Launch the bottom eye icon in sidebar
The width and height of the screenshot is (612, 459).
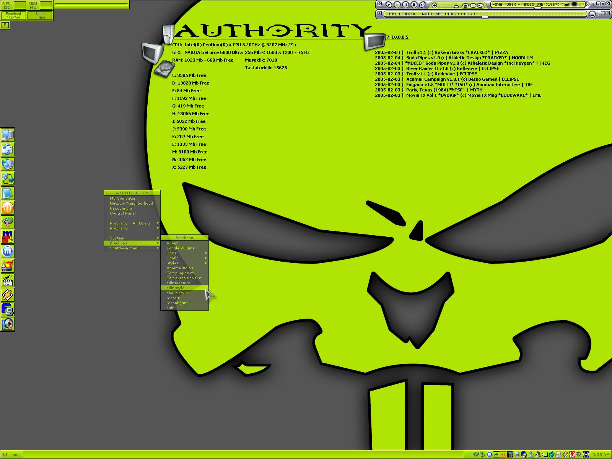[x=8, y=324]
